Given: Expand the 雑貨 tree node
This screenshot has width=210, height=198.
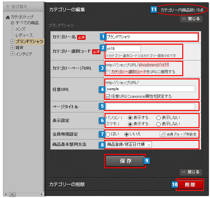Looking at the screenshot, I should (x=12, y=48).
